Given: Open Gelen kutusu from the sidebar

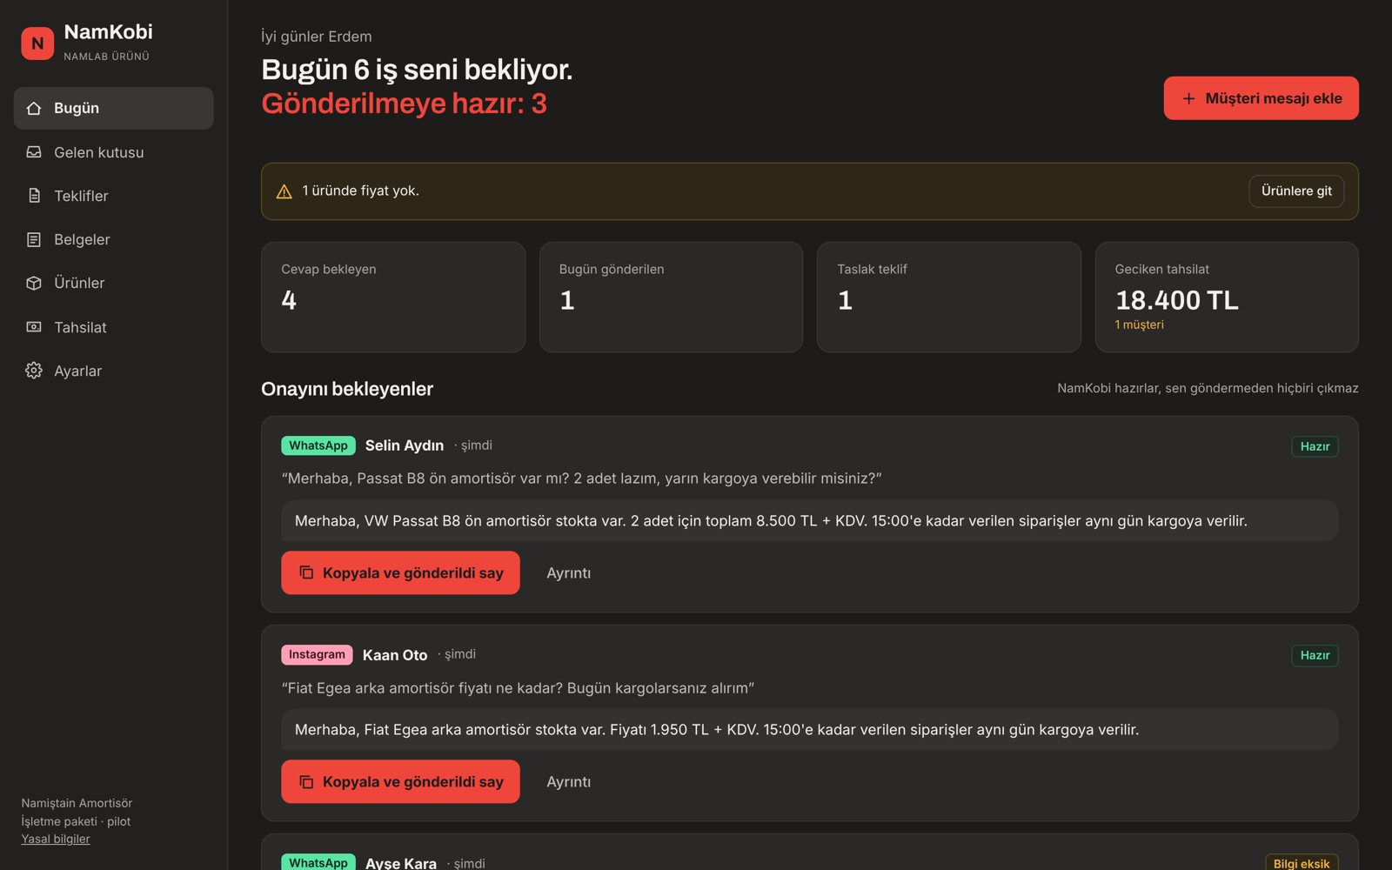Looking at the screenshot, I should pyautogui.click(x=113, y=152).
